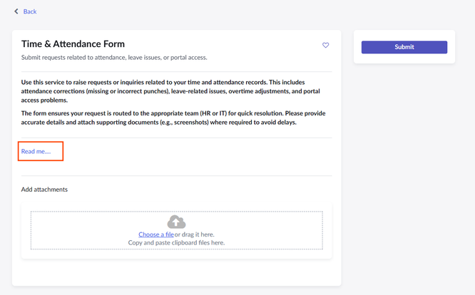Viewport: 475px width, 295px height.
Task: Expand the "Read me...." section
Action: click(36, 151)
